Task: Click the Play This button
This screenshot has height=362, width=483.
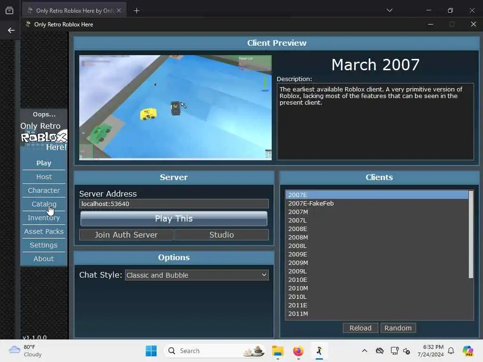Action: click(174, 219)
